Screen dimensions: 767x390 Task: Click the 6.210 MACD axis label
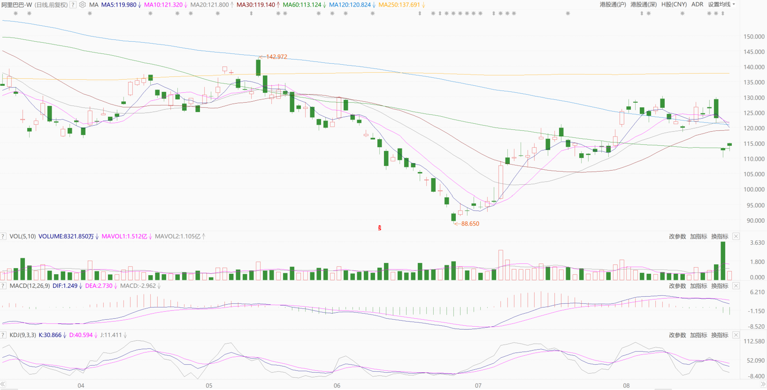click(757, 292)
